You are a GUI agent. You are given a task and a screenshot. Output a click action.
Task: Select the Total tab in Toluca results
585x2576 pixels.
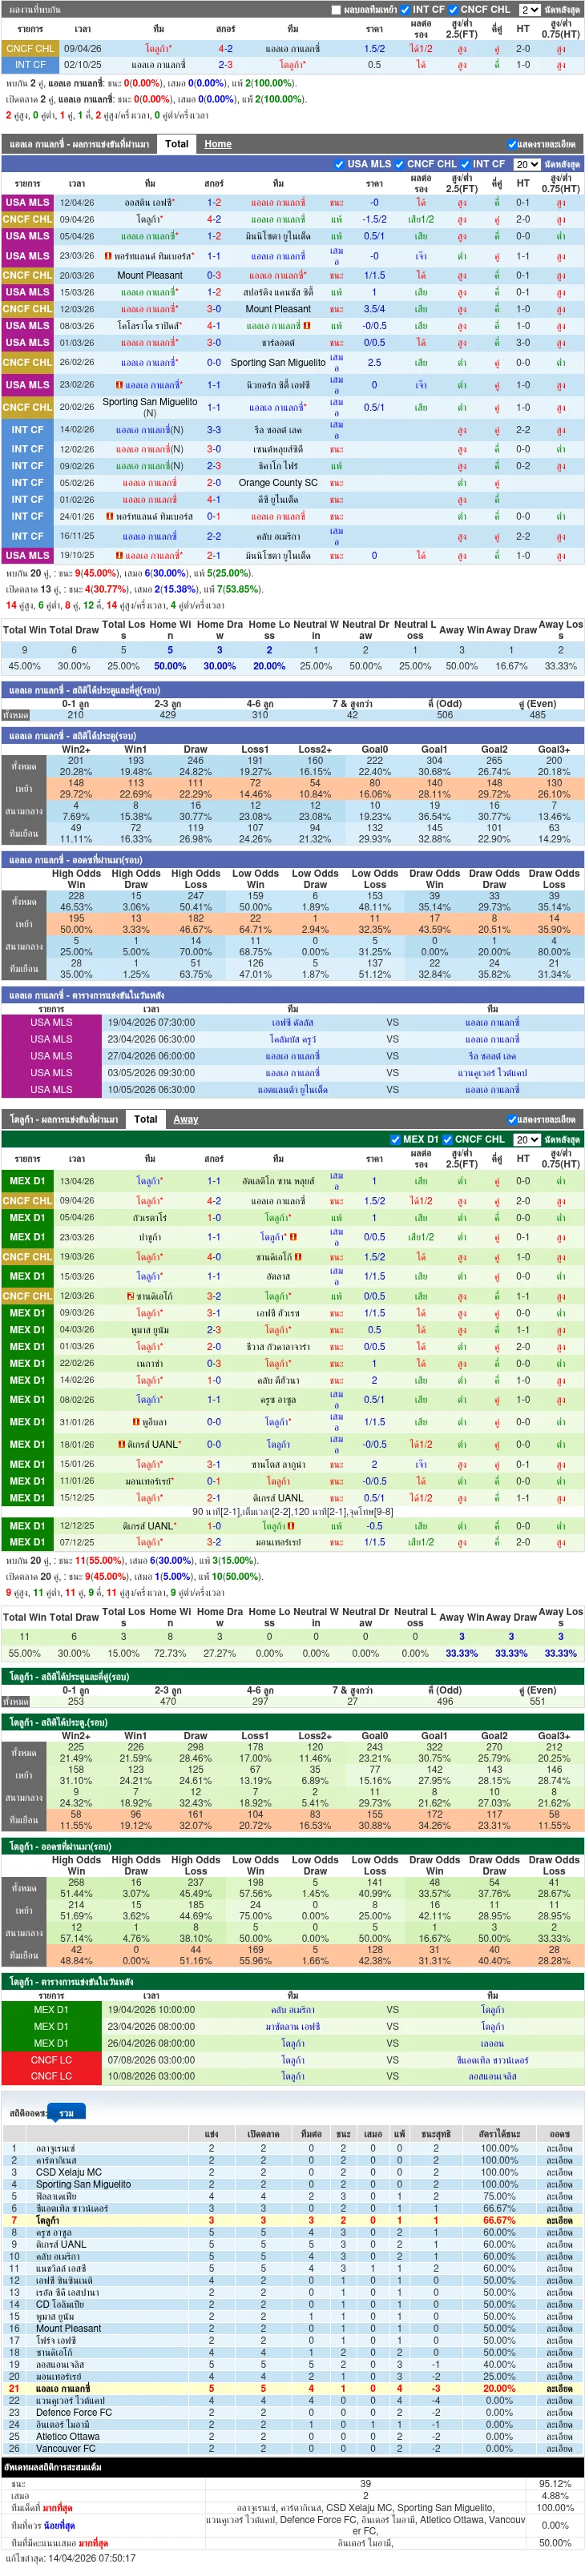pos(146,1119)
